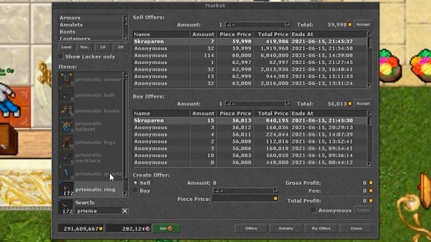Sort buy offers by Ends At header

coord(329,114)
